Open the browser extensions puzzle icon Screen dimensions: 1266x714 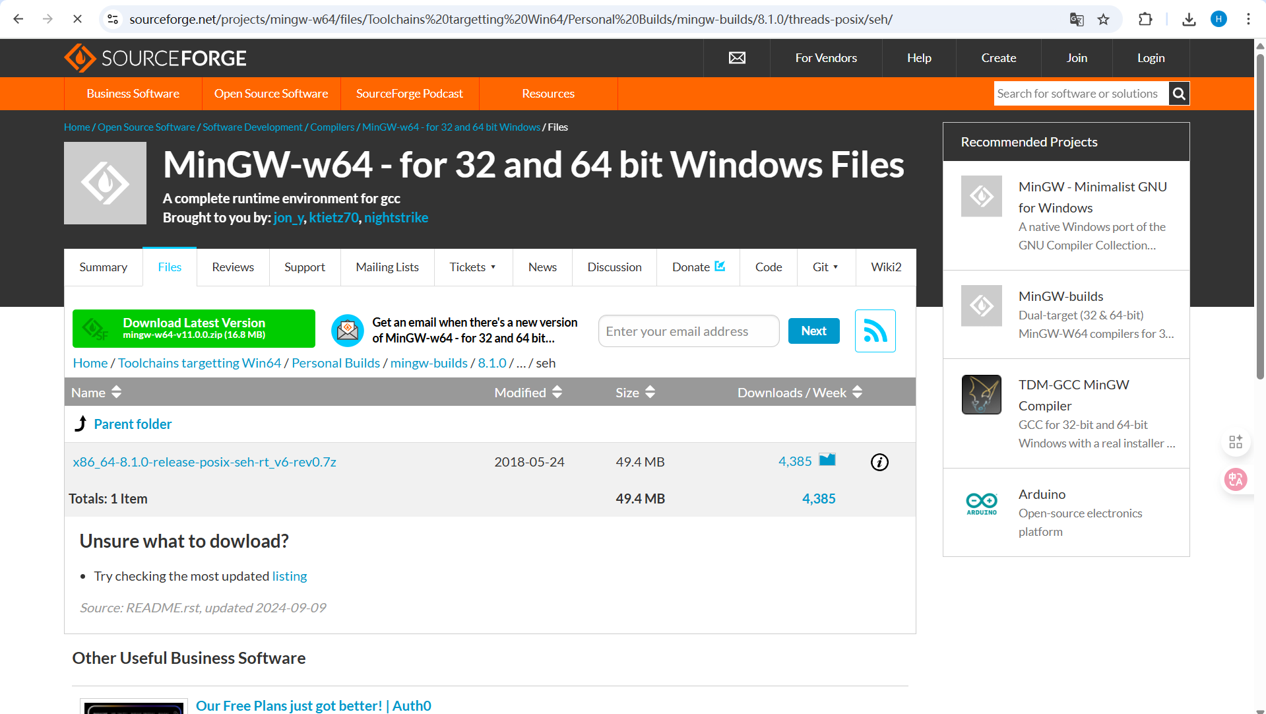1145,19
